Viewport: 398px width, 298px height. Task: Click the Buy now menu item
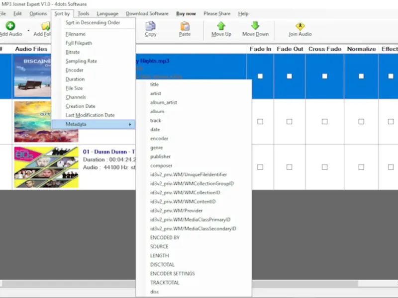[186, 14]
